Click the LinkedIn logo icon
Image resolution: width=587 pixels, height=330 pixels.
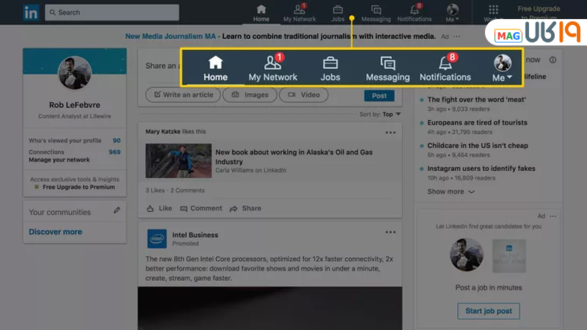click(31, 12)
